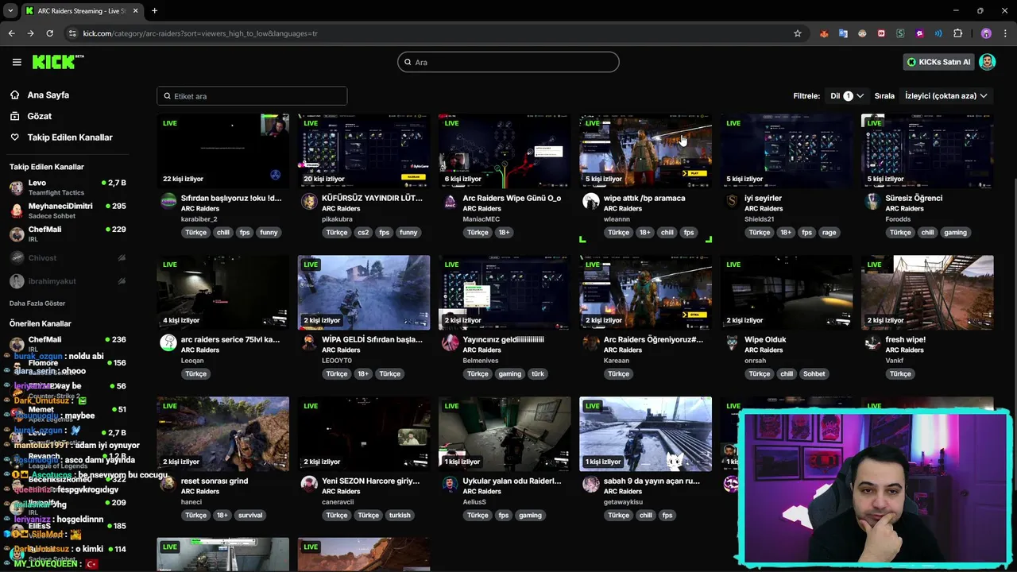Click the dimmed Dil count badge

[x=848, y=96]
